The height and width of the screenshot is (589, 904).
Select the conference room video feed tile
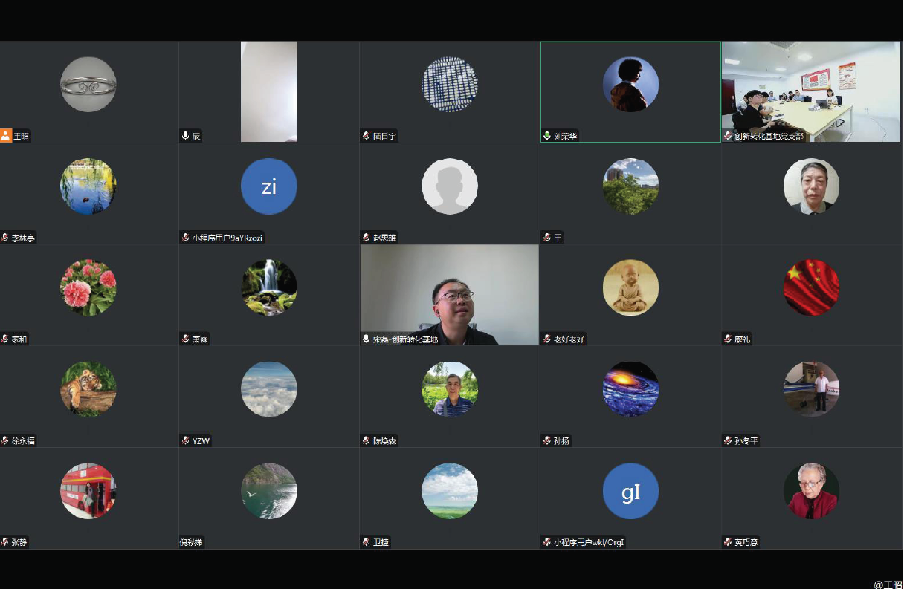pos(811,91)
